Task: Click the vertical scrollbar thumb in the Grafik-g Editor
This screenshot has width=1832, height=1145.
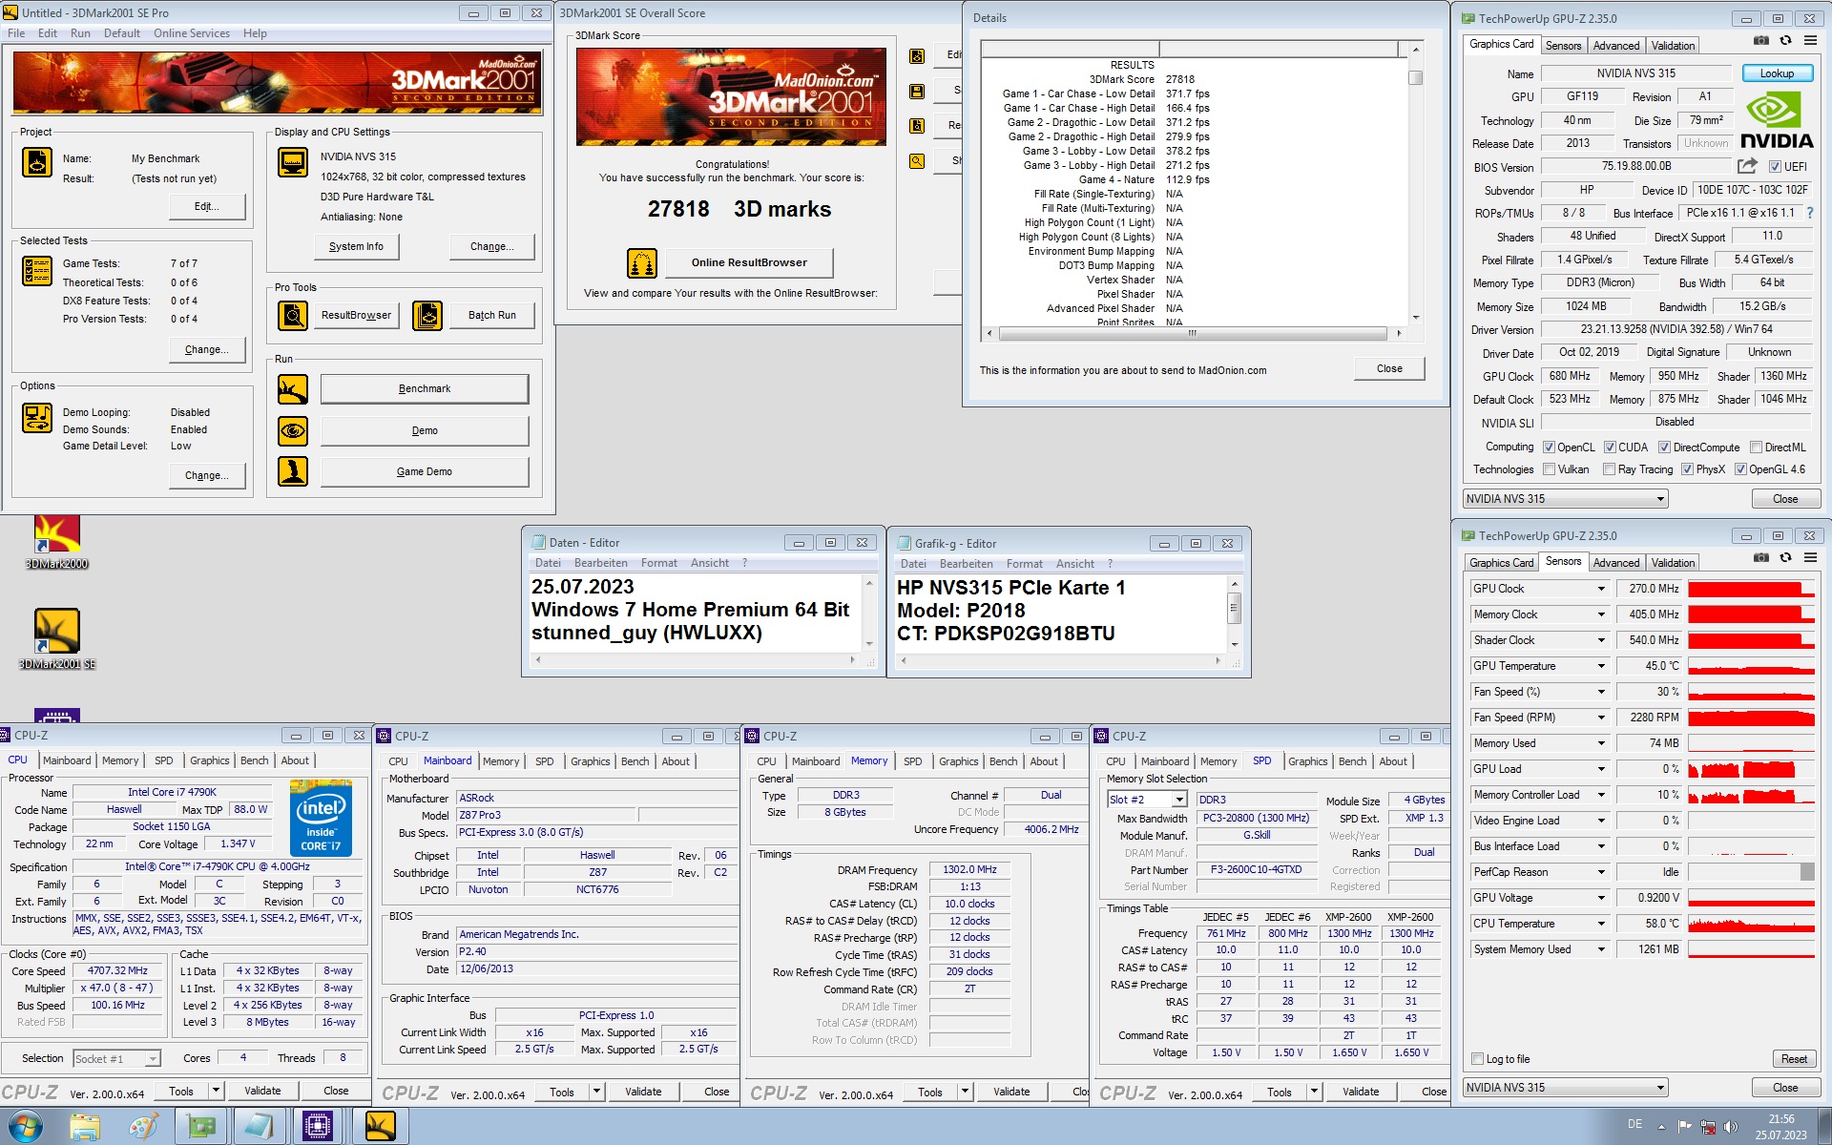Action: coord(1234,607)
